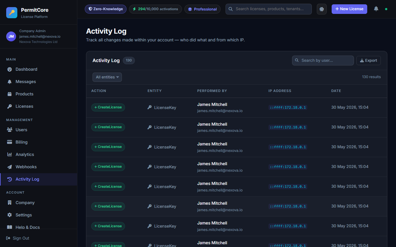Click the Dashboard gauge icon in the sidebar

pyautogui.click(x=10, y=69)
